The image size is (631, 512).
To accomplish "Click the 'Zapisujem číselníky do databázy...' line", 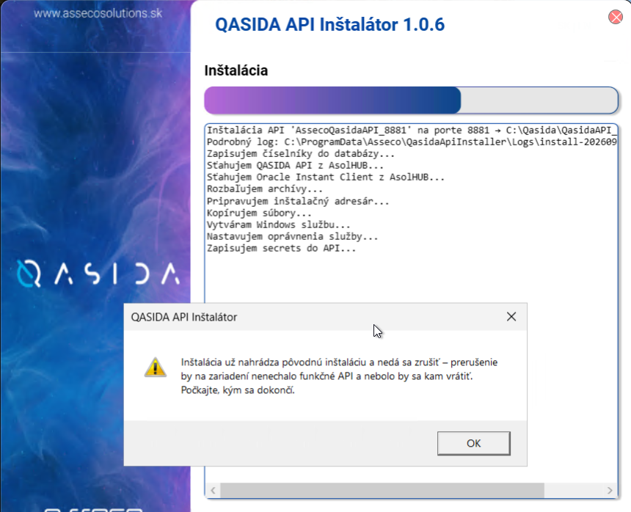I will pyautogui.click(x=301, y=153).
